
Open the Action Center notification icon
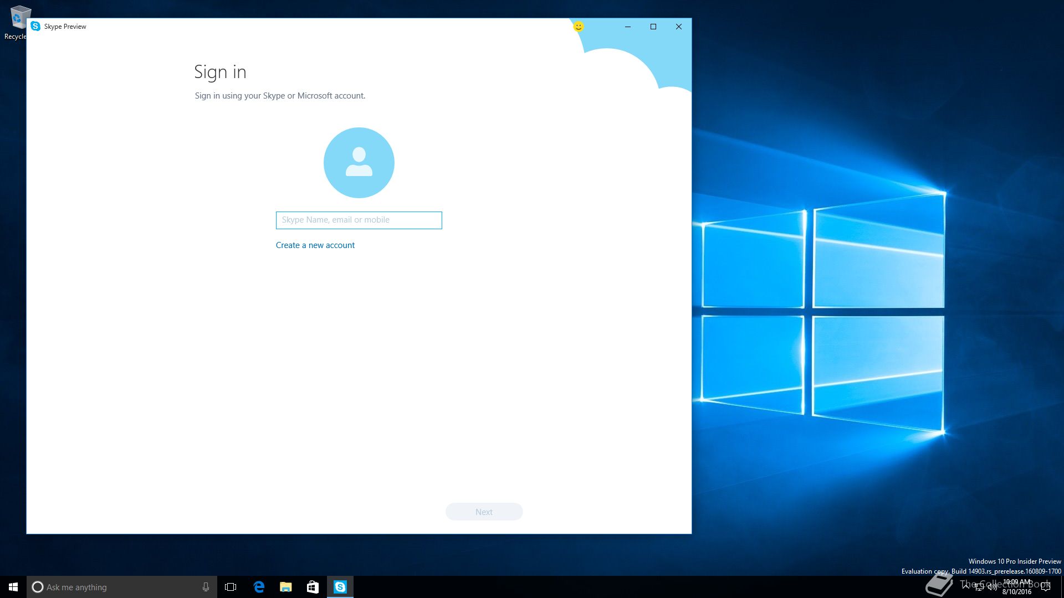coord(1046,587)
